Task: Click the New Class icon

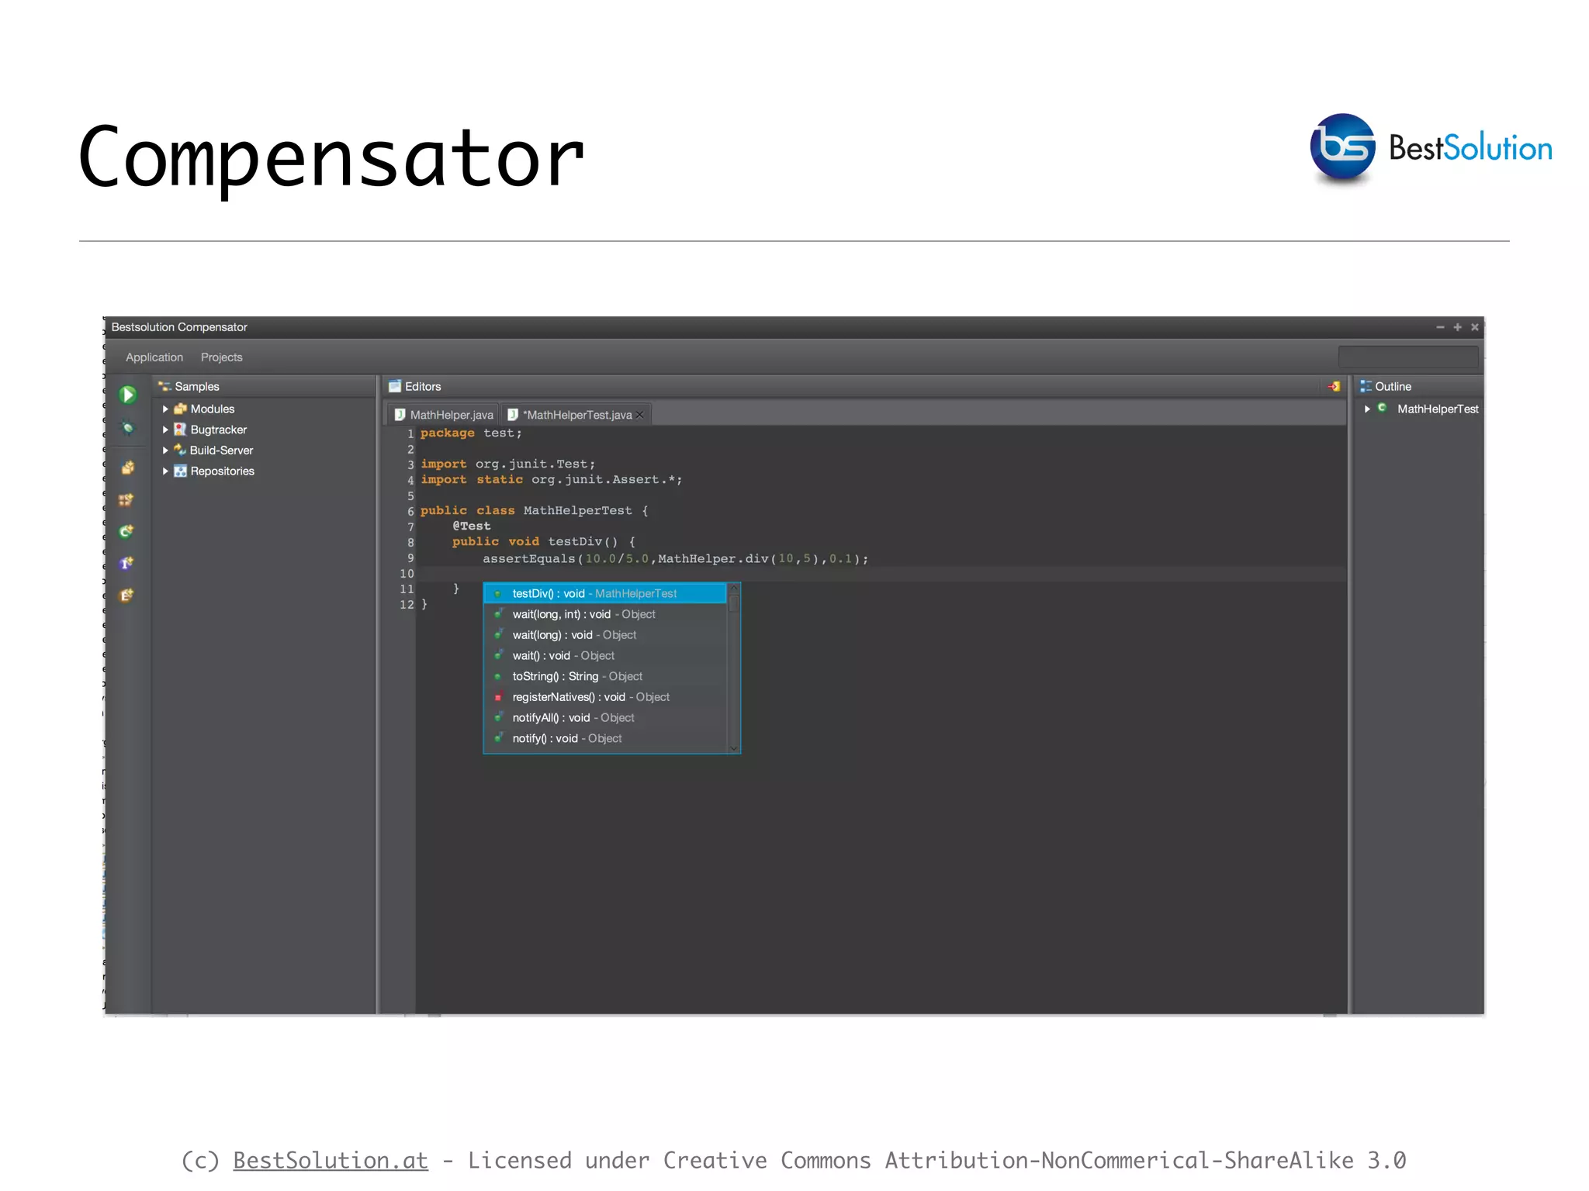Action: (x=126, y=532)
